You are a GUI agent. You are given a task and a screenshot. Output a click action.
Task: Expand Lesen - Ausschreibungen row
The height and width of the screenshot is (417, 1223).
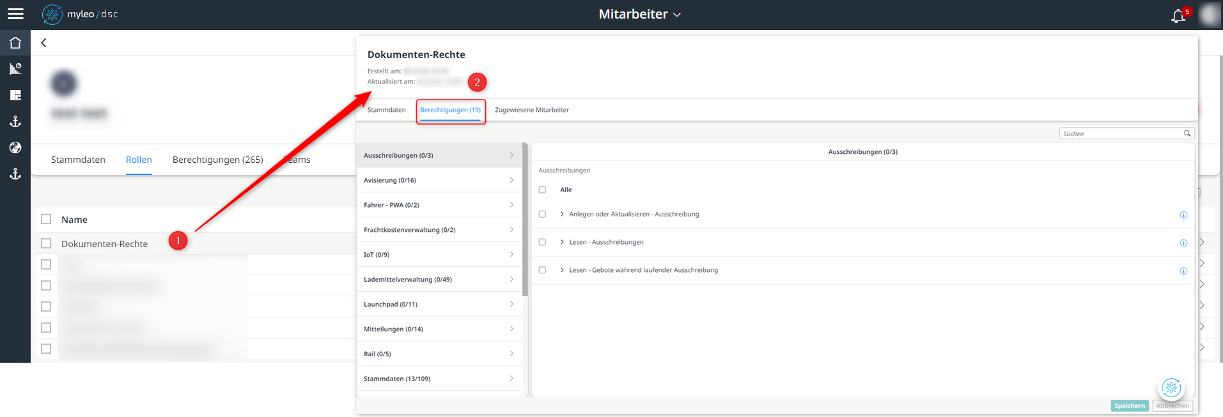click(562, 242)
